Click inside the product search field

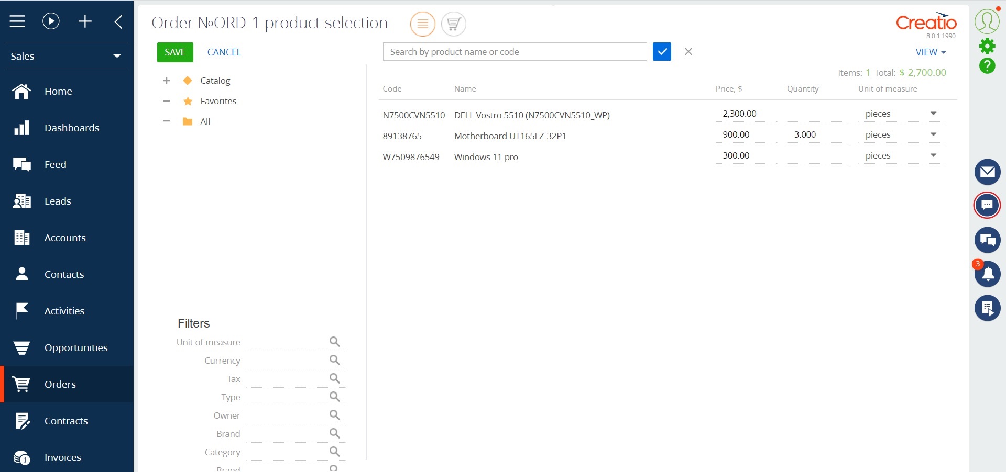pyautogui.click(x=515, y=52)
